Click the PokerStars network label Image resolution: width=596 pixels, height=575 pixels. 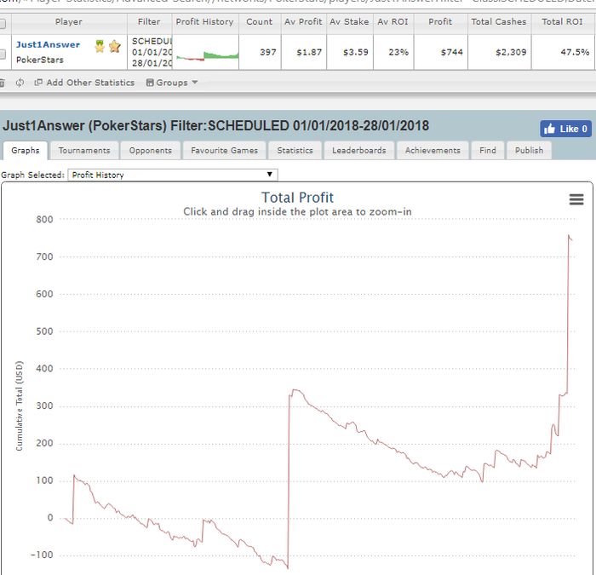point(40,60)
